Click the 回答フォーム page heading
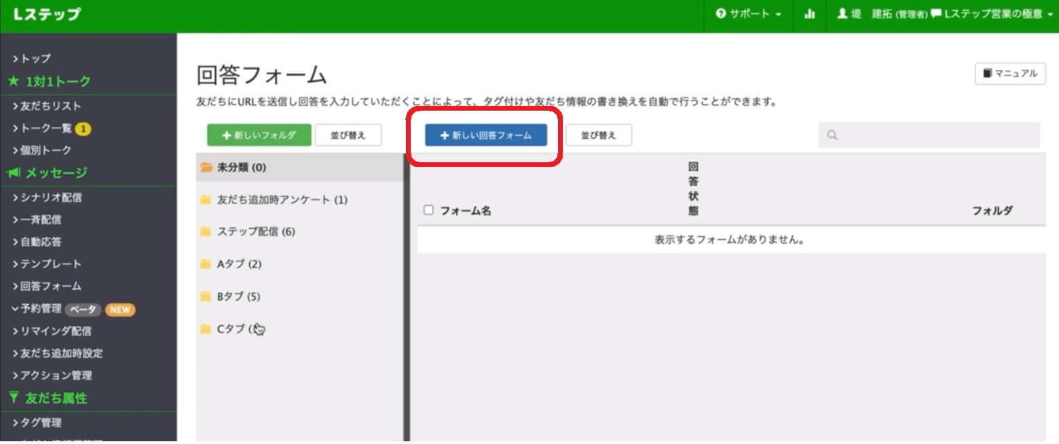Screen dimensions: 1059x444 (x=261, y=75)
